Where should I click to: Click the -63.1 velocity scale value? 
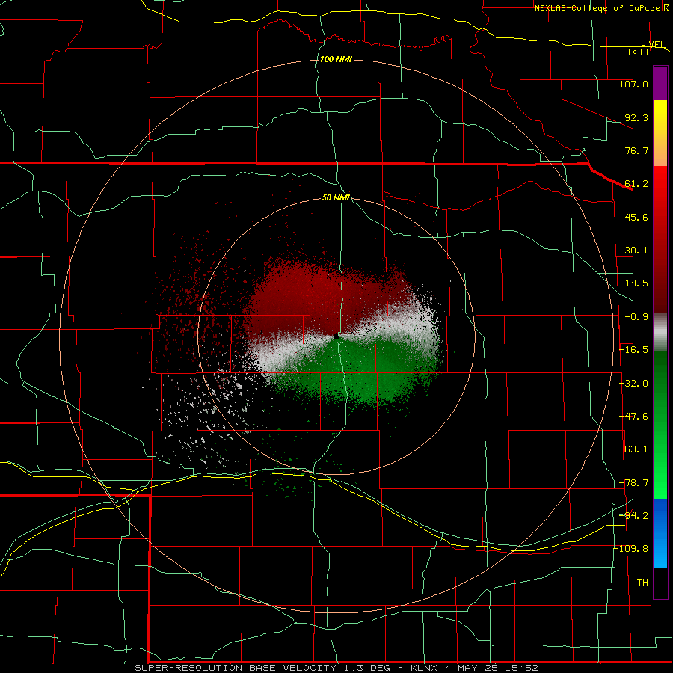click(x=633, y=449)
